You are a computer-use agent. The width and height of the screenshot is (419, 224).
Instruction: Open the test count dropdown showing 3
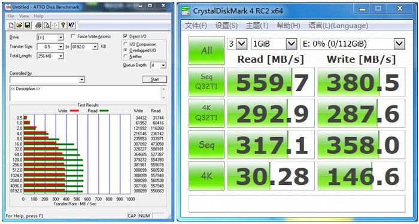242,44
